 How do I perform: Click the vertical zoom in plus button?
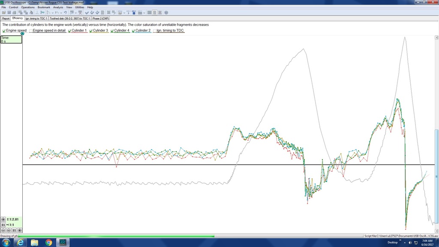[x=3, y=219]
